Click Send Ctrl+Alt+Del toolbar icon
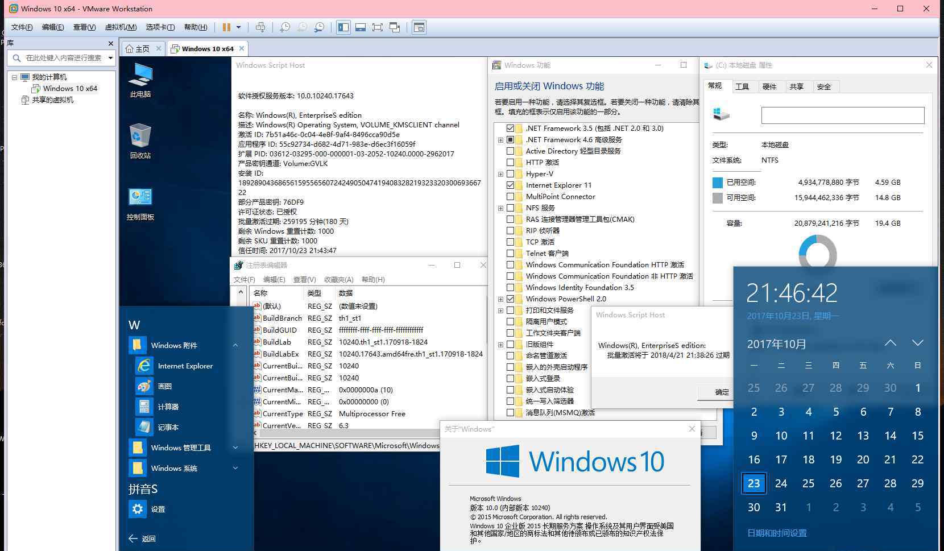The width and height of the screenshot is (944, 551). click(260, 27)
